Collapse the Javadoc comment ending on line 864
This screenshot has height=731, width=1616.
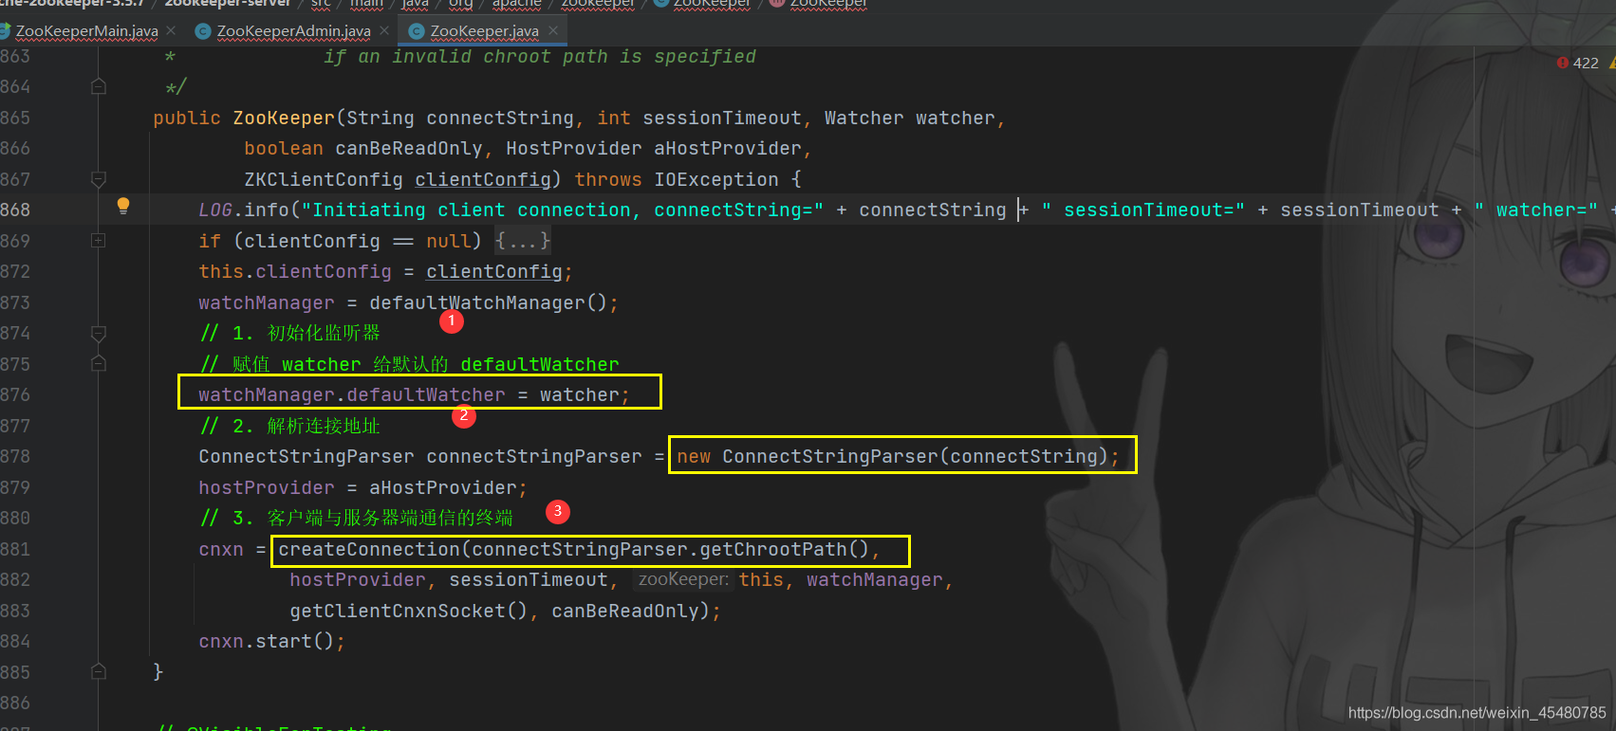(99, 87)
